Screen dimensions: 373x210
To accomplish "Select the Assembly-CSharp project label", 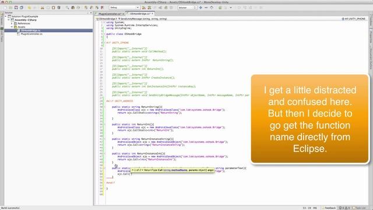I will coord(26,20).
